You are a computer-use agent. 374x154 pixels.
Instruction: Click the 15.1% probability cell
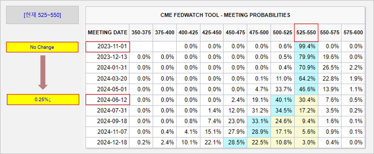pyautogui.click(x=212, y=132)
